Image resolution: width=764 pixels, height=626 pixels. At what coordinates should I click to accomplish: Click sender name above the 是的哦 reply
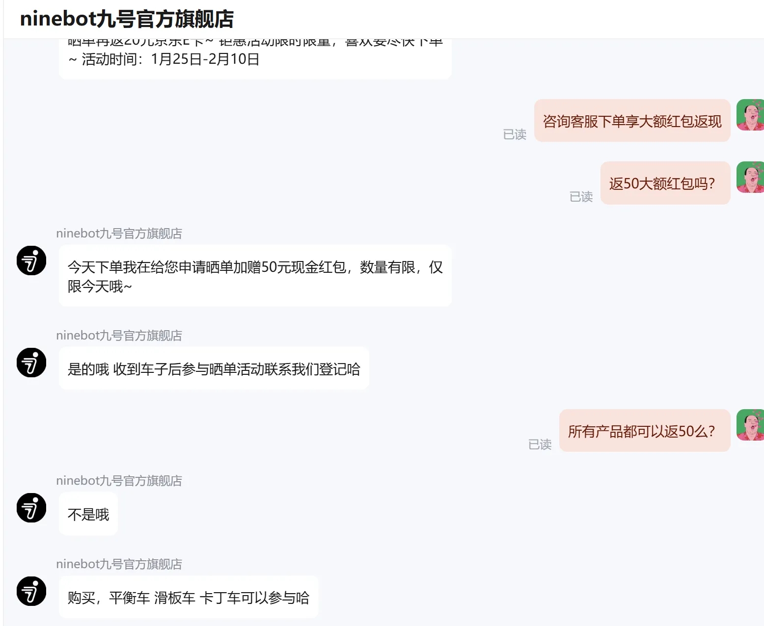tap(119, 335)
